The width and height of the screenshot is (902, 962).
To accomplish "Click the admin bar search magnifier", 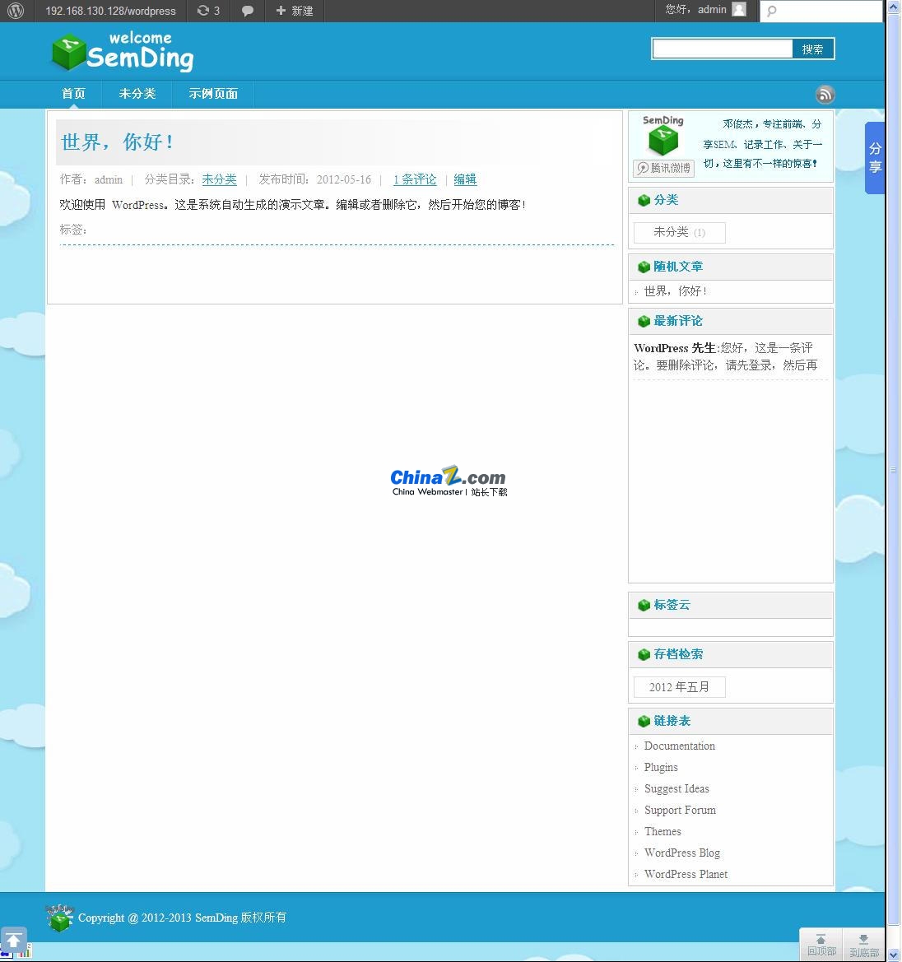I will pyautogui.click(x=771, y=11).
